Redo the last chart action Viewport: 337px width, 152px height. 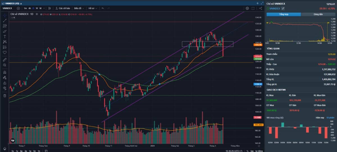pos(108,8)
